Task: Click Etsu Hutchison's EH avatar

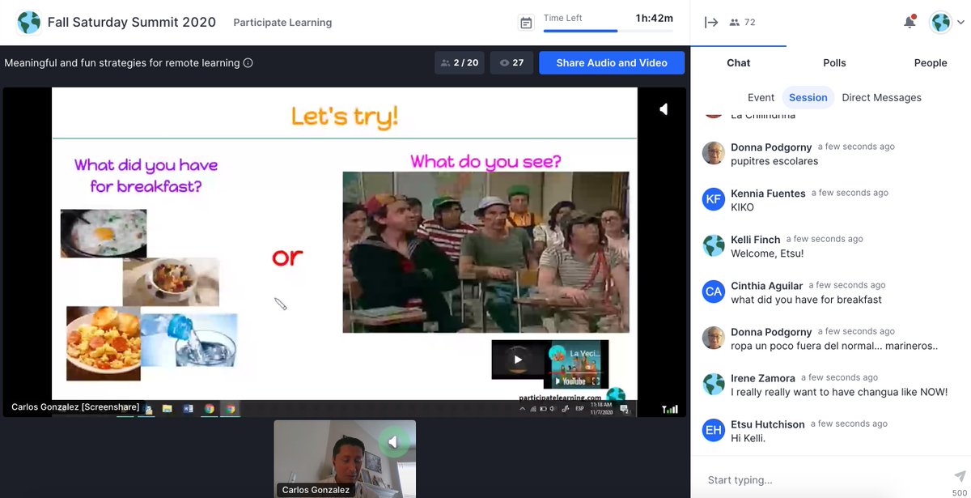Action: pos(714,430)
